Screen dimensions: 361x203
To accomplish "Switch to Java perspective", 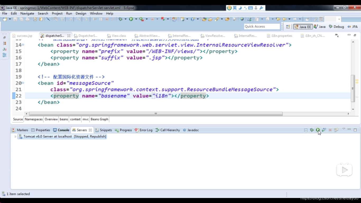I will [320, 27].
